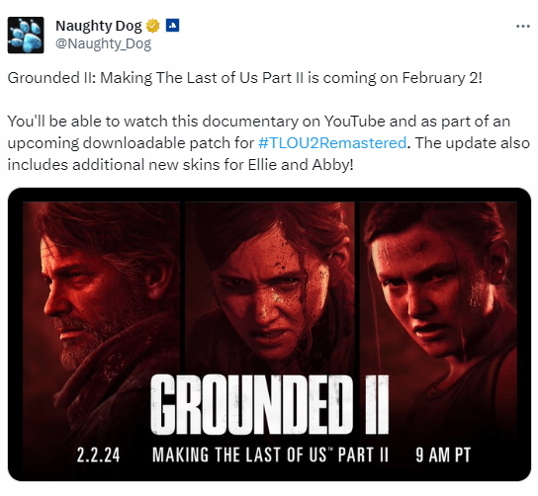Click the 2.2.24 date on the poster

(99, 455)
